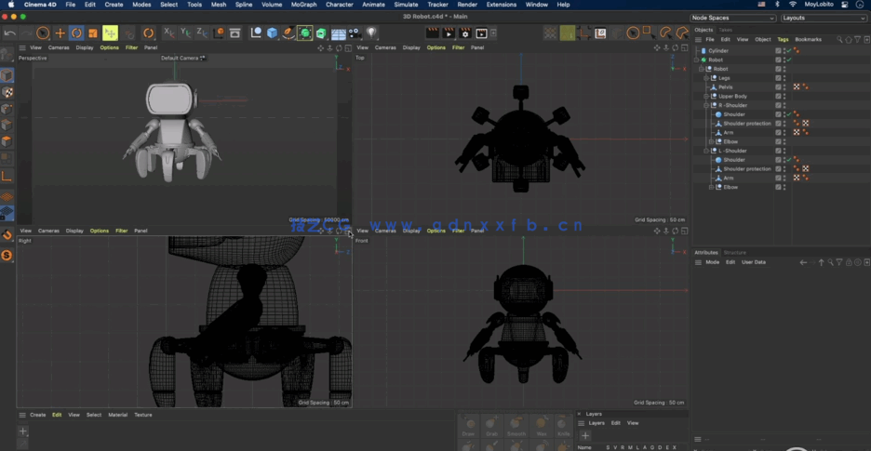Click the Object Manager search icon
Screen dimensions: 871x451
pyautogui.click(x=838, y=40)
